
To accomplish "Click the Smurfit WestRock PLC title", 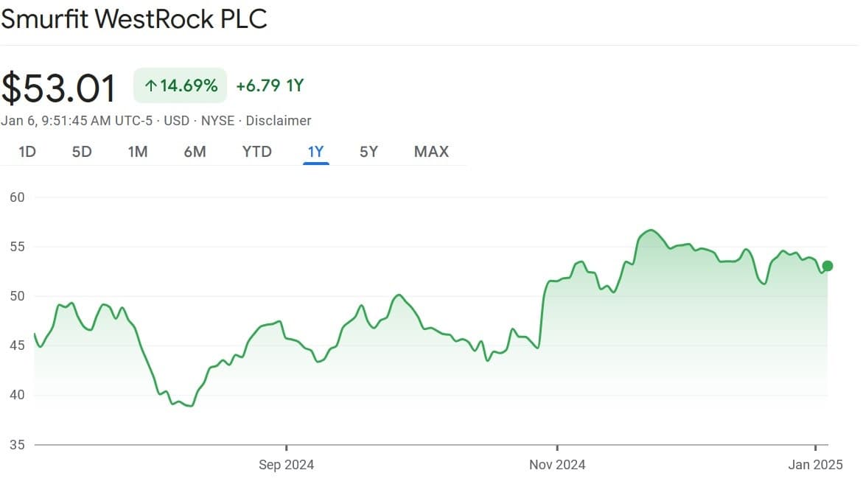I will (133, 18).
